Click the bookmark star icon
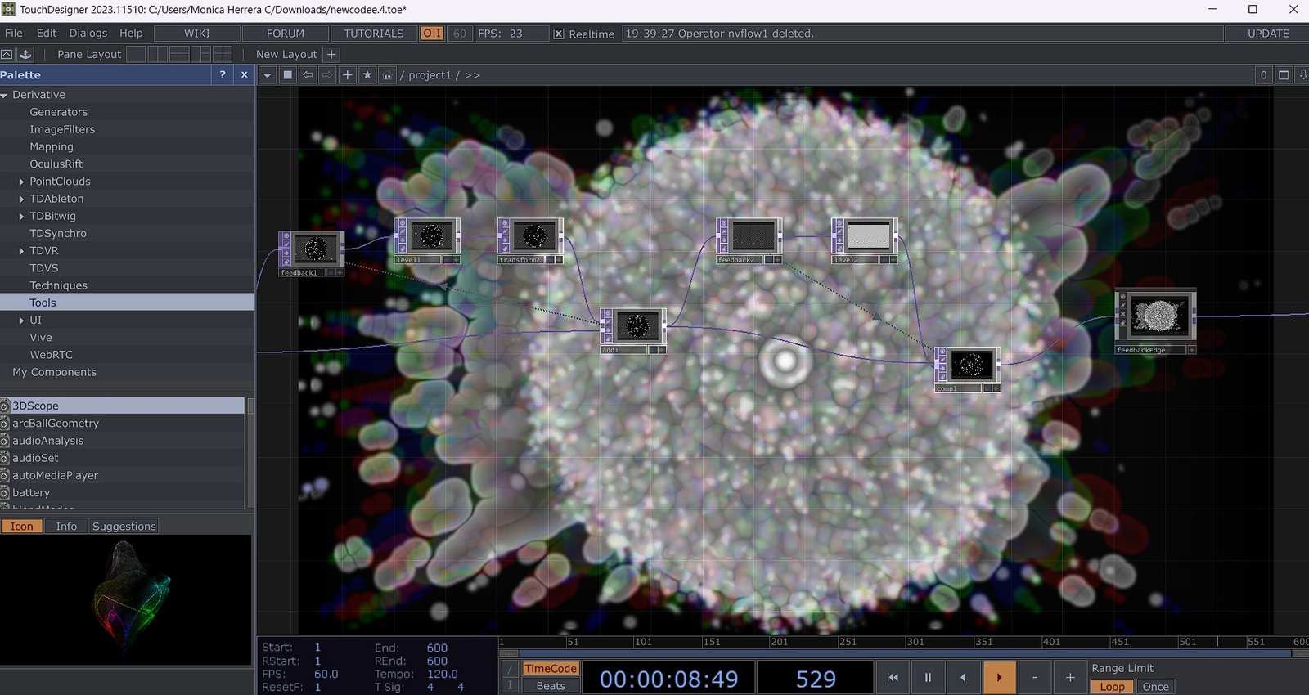 [367, 75]
